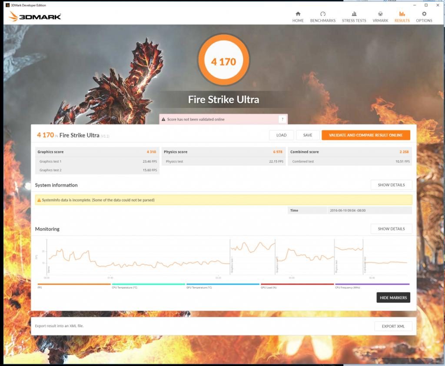Screen dimensions: 445x366
Task: Switch to the VRMARK section
Action: (380, 17)
